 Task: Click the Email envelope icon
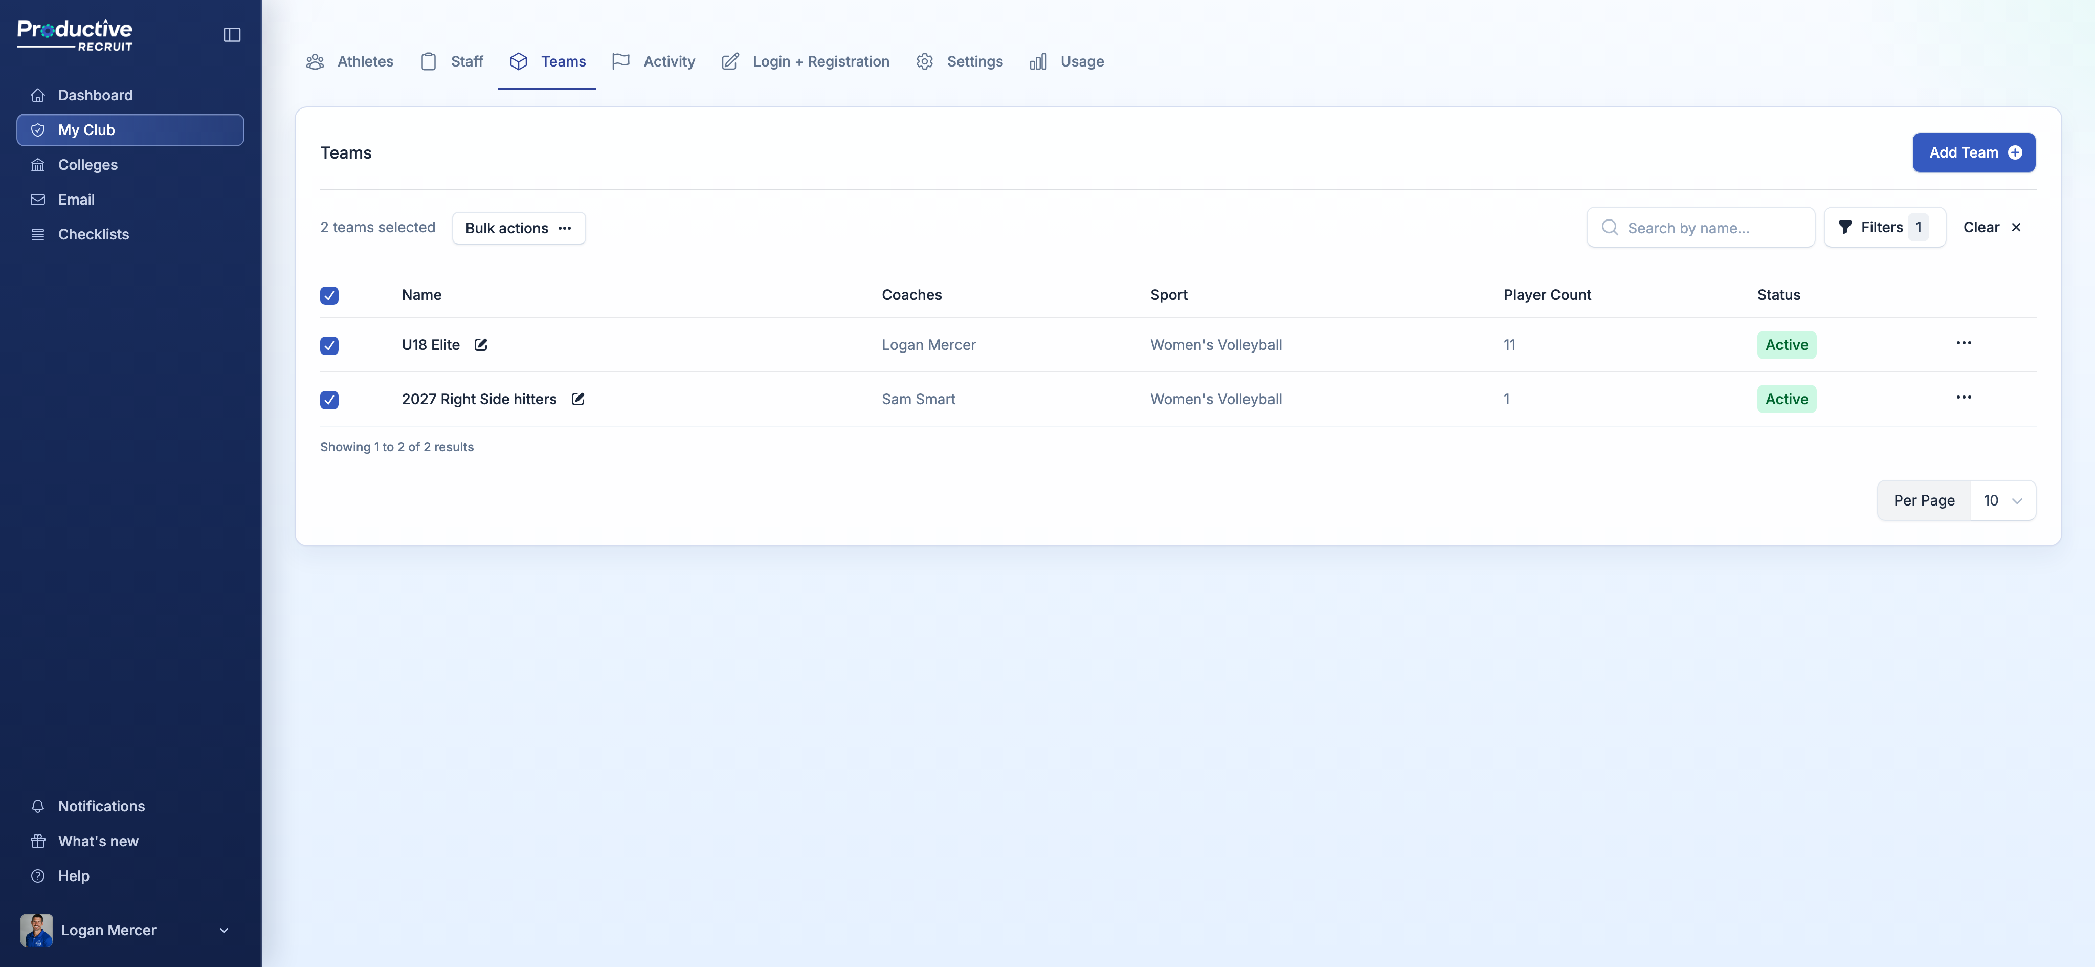pos(37,199)
